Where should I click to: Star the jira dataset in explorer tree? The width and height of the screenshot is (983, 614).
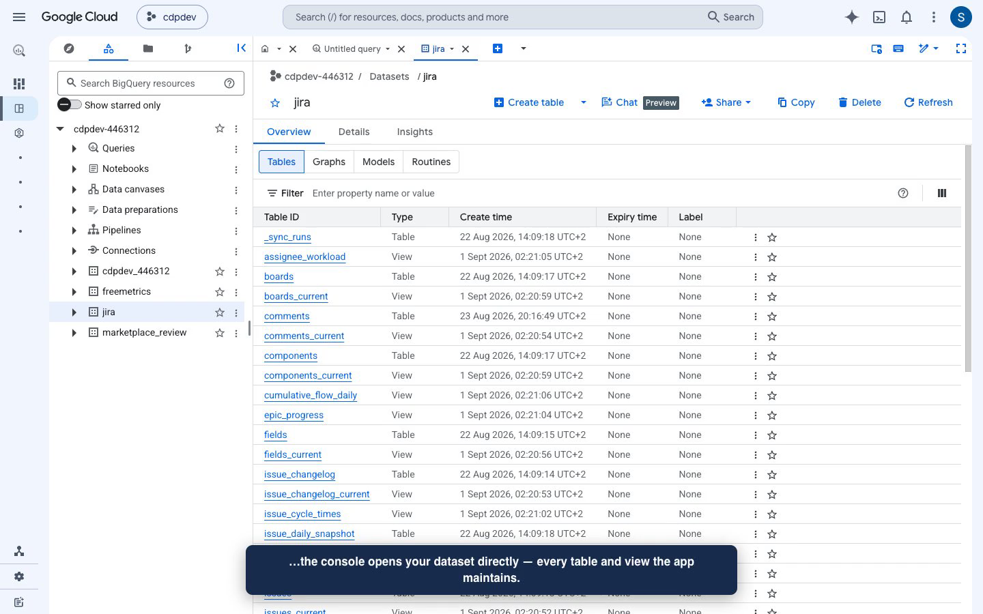click(220, 312)
